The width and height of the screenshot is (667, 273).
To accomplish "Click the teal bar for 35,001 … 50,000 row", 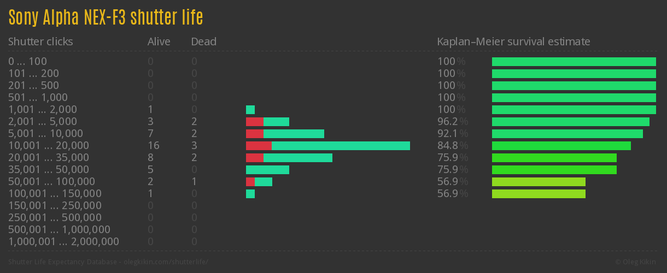I will (267, 170).
